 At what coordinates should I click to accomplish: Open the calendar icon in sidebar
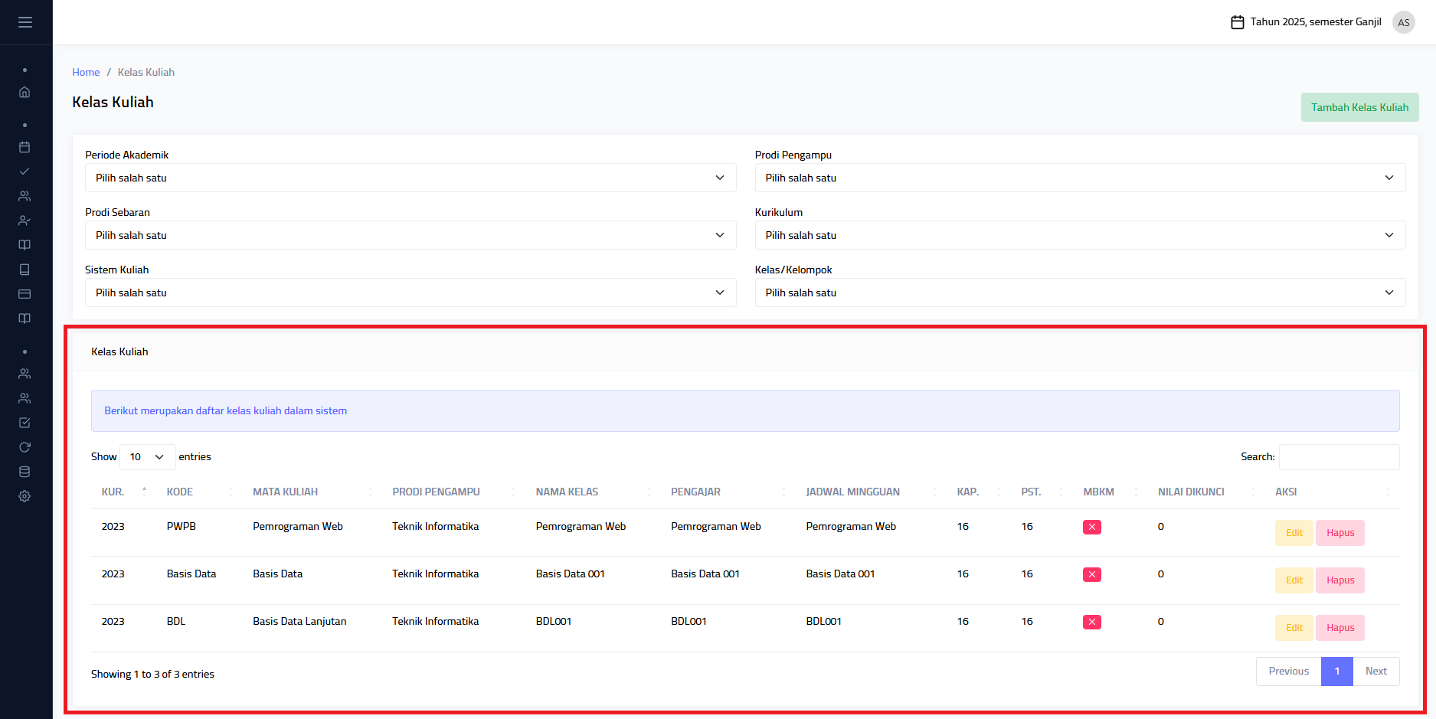pos(25,147)
